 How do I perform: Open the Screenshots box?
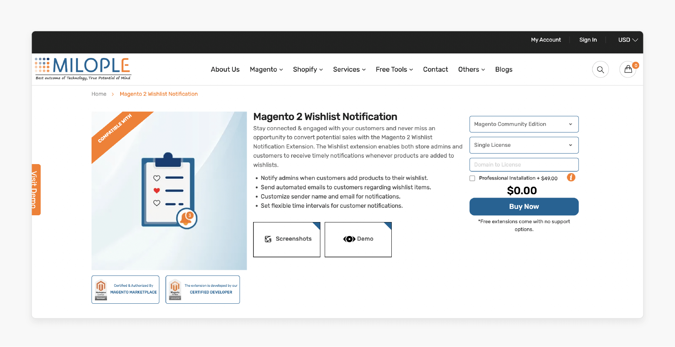[x=287, y=239]
